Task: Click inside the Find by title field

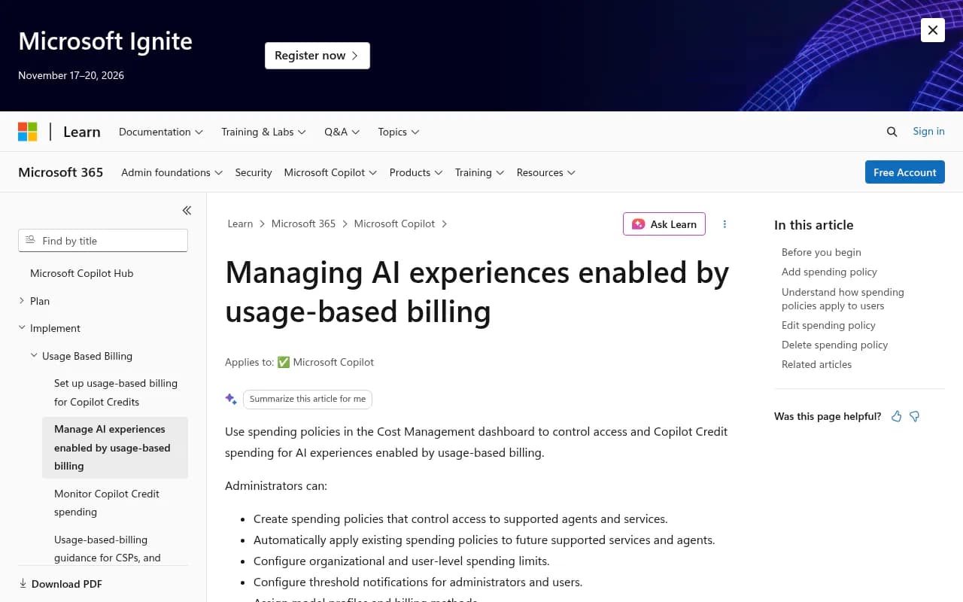Action: pos(103,241)
